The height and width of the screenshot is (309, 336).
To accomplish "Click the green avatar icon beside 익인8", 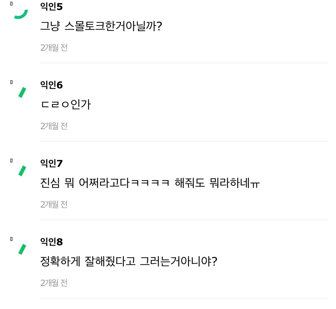I will tap(22, 249).
